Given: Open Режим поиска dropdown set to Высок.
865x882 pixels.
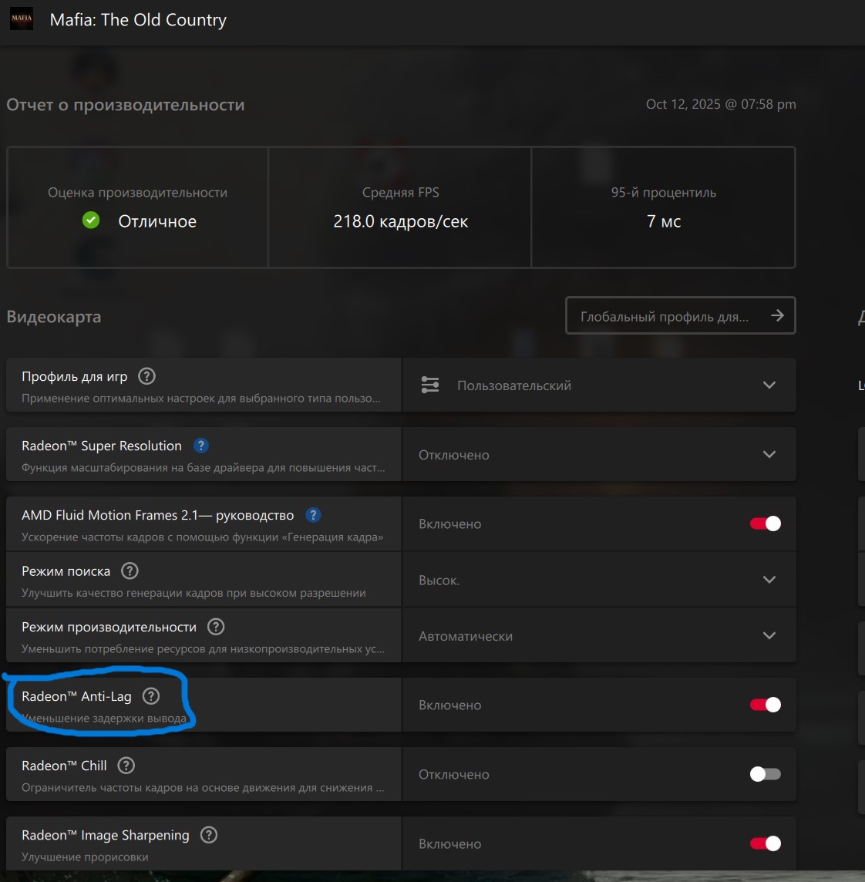Looking at the screenshot, I should [x=599, y=580].
